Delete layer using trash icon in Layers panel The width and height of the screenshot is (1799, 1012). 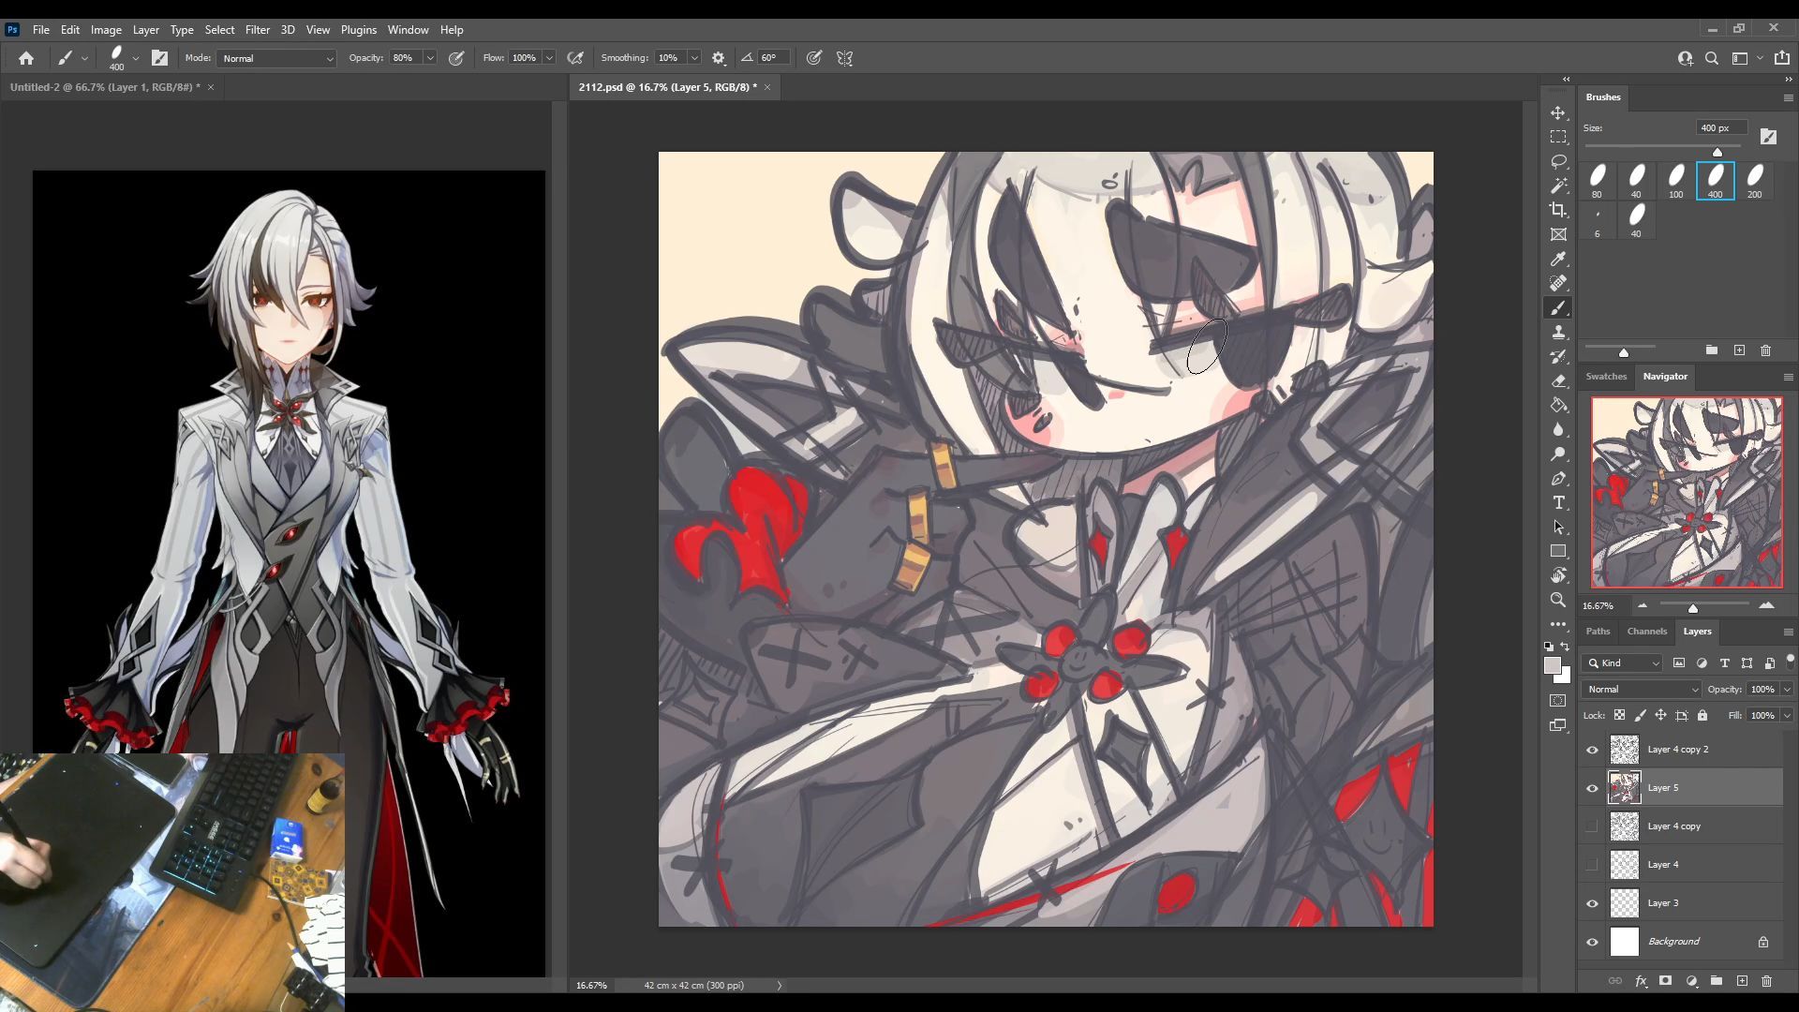(1766, 981)
